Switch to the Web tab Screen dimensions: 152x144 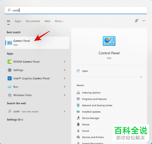[47, 21]
